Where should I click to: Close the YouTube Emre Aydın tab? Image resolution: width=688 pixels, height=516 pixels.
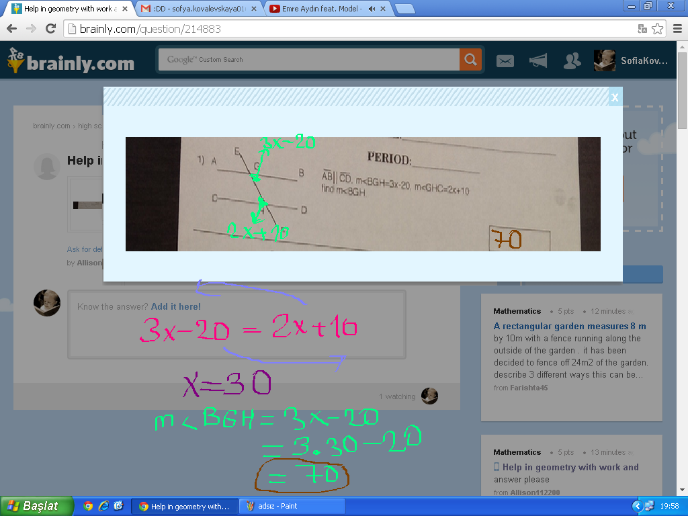coord(382,9)
